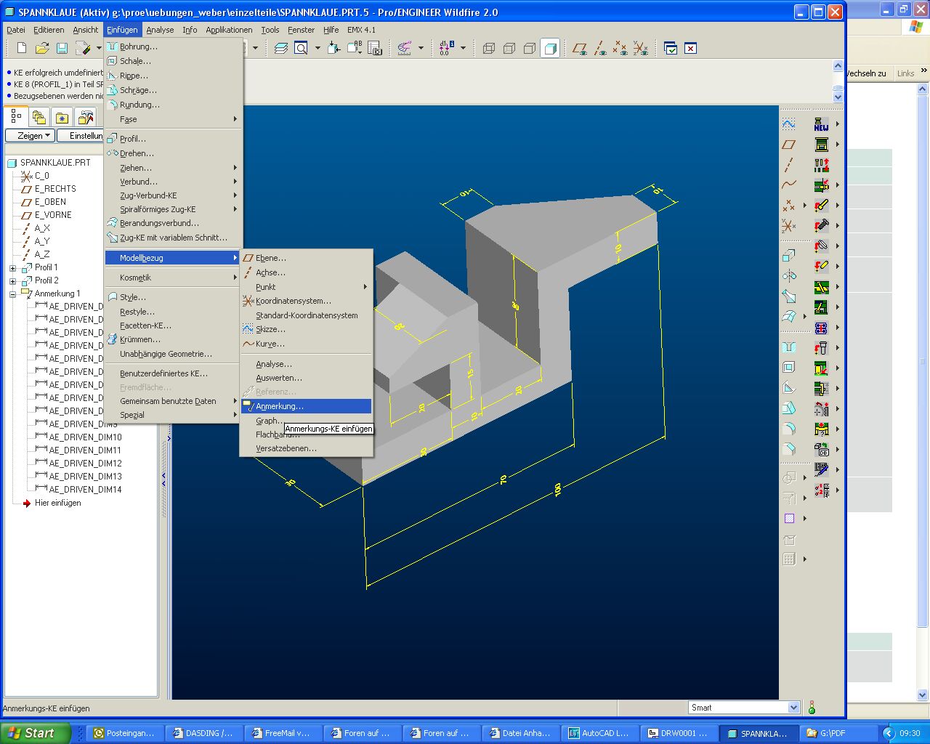The height and width of the screenshot is (744, 930).
Task: Expand the Profil 1 tree node
Action: click(x=12, y=268)
